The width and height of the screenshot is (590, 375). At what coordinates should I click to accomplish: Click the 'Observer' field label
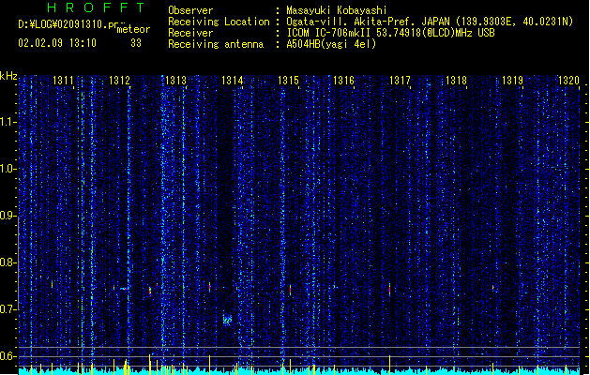tap(190, 10)
